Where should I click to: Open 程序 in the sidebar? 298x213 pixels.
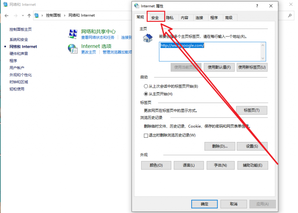point(13,61)
